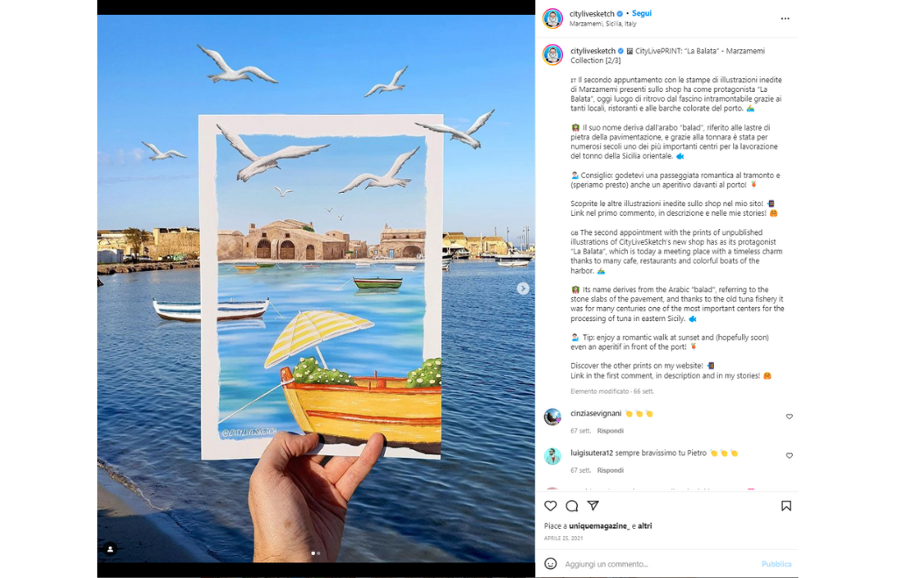Screen dimensions: 898x578
Task: Open emoji picker in comment box
Action: coord(551,564)
